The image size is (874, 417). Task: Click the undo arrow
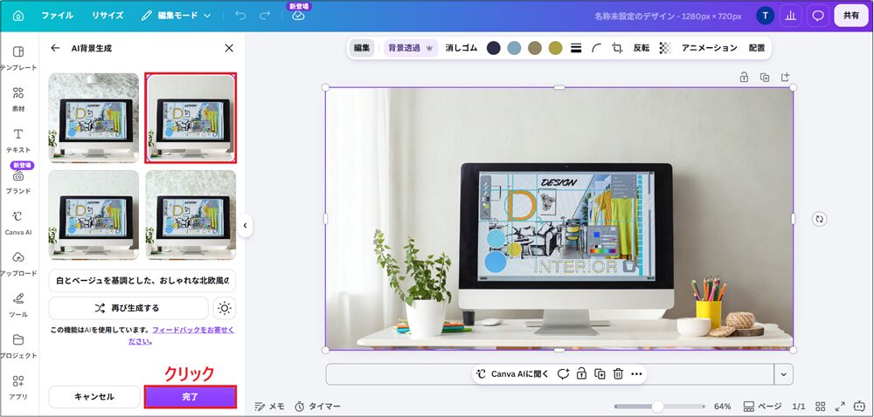pyautogui.click(x=241, y=16)
